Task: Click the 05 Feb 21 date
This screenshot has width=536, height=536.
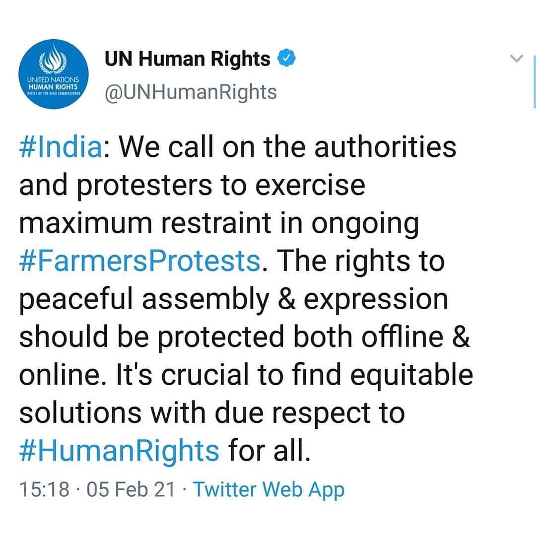Action: pyautogui.click(x=131, y=489)
